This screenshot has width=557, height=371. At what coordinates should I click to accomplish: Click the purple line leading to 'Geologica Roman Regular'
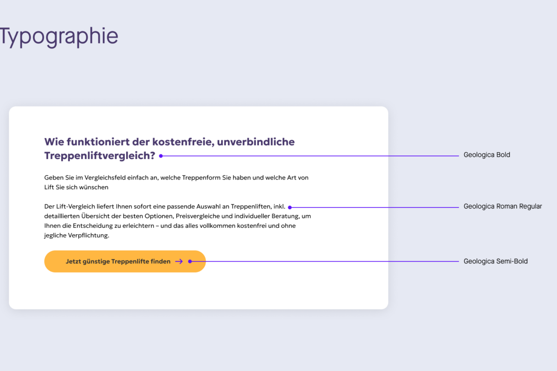[375, 207]
